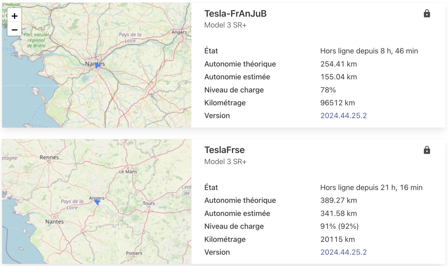This screenshot has height=266, width=448.
Task: Click the Version label on the Tesla-FrAnJuB card
Action: pyautogui.click(x=217, y=115)
